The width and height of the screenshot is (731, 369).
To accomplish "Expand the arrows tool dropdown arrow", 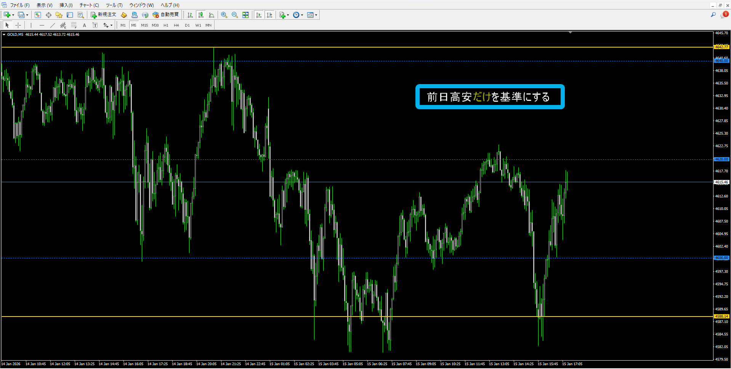I will [111, 25].
